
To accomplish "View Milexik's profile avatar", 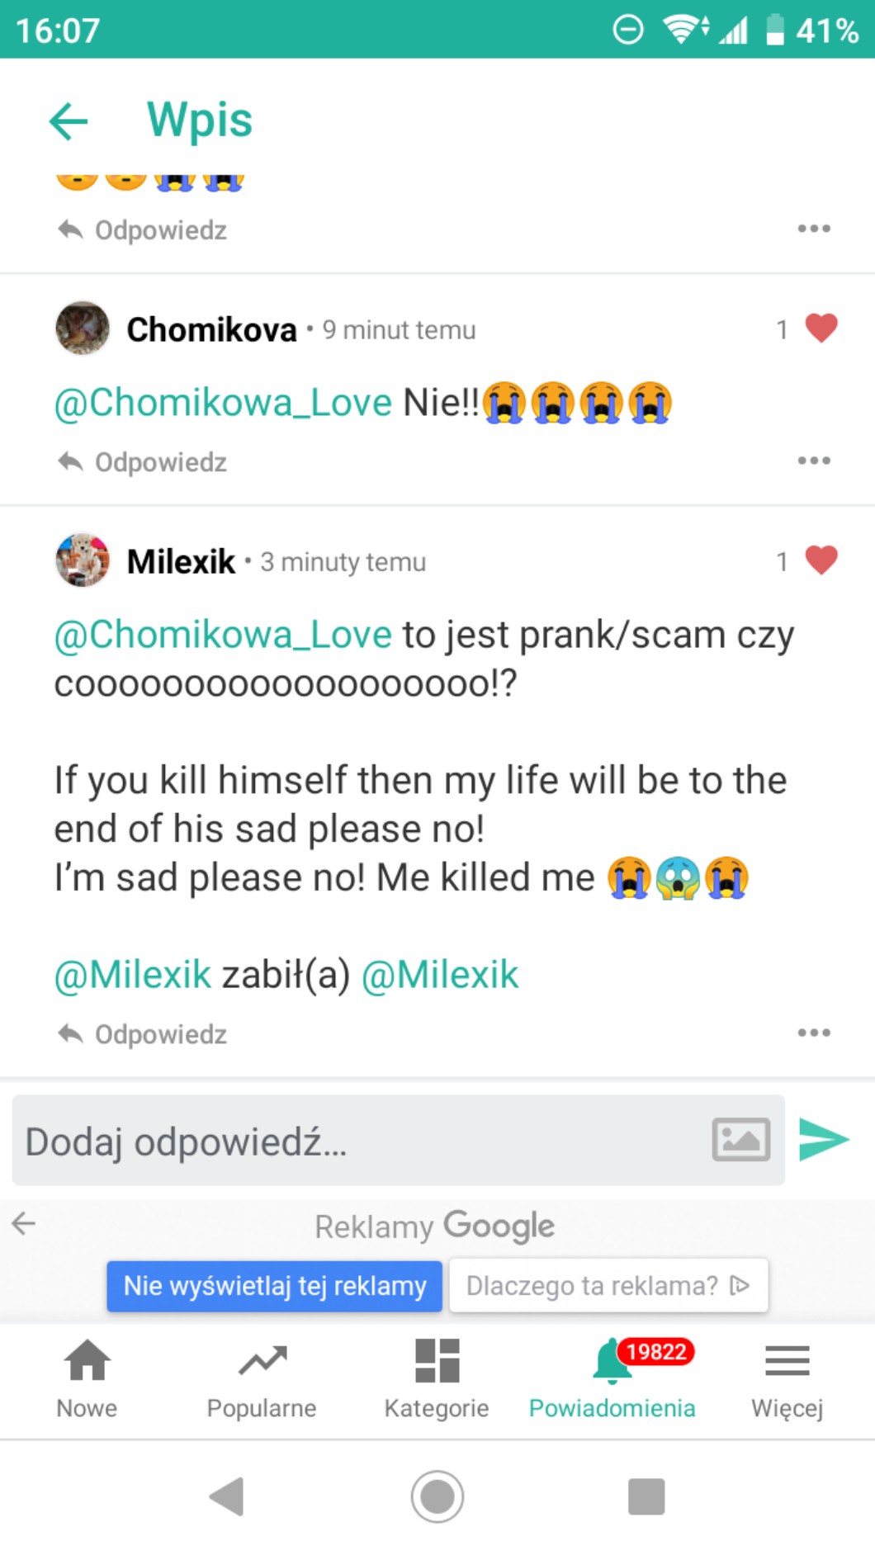I will [x=83, y=560].
